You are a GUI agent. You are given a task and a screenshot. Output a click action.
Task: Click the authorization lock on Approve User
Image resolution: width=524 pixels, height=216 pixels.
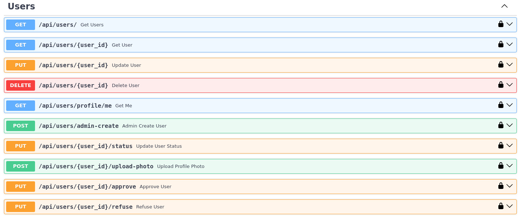(x=501, y=186)
